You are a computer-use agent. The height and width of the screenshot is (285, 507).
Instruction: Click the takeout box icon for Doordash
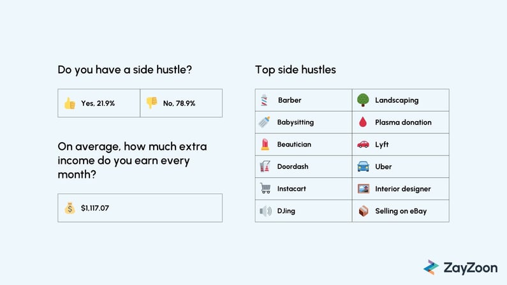[x=265, y=166]
